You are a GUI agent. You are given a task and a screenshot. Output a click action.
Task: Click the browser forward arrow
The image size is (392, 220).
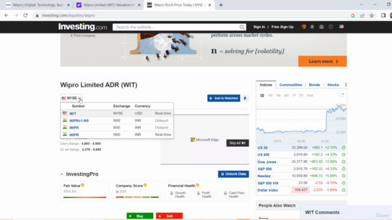point(16,15)
